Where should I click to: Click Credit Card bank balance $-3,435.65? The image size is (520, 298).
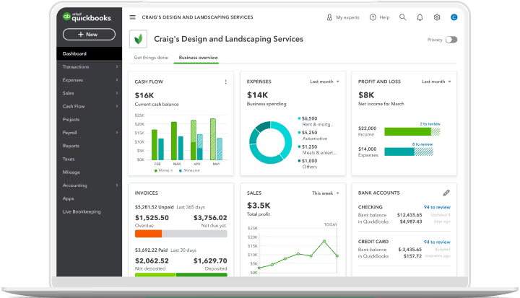pyautogui.click(x=410, y=250)
